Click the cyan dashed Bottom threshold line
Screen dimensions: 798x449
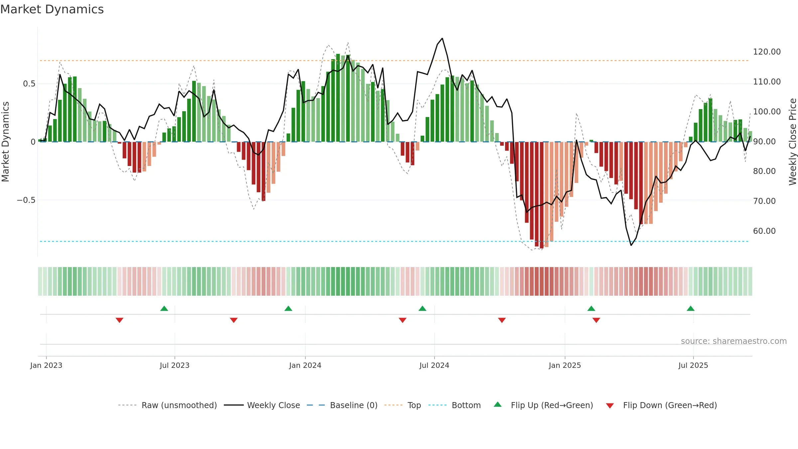click(394, 241)
